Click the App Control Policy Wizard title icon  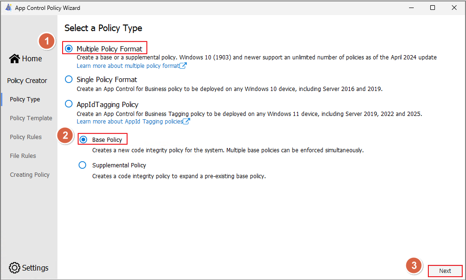(8, 8)
